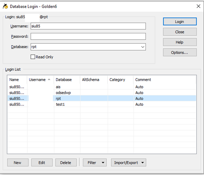Close the Database Login dialog with X
The width and height of the screenshot is (204, 175).
[198, 6]
